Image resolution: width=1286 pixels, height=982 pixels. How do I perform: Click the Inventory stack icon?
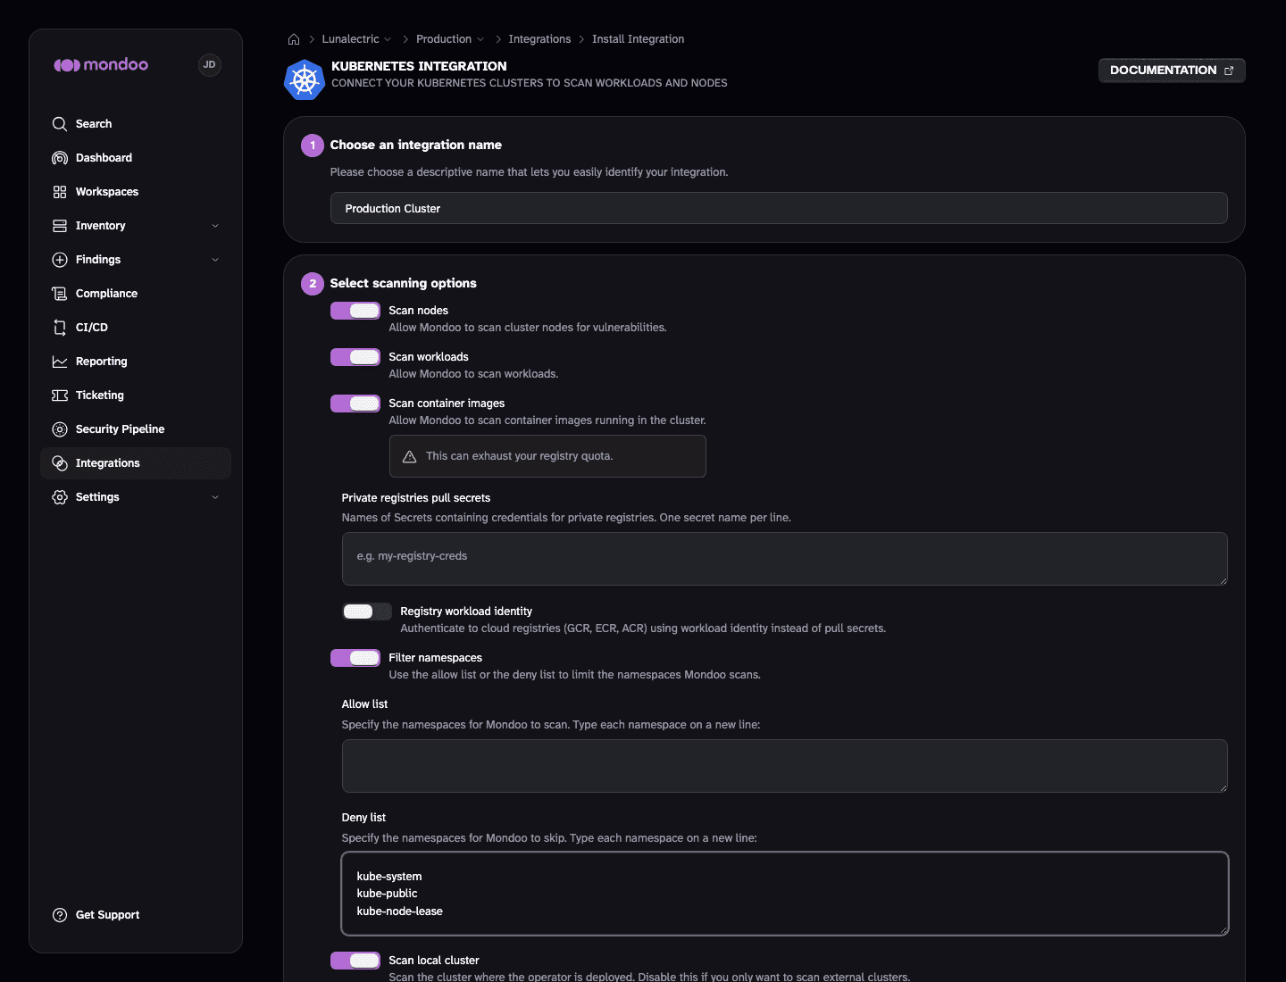click(60, 226)
